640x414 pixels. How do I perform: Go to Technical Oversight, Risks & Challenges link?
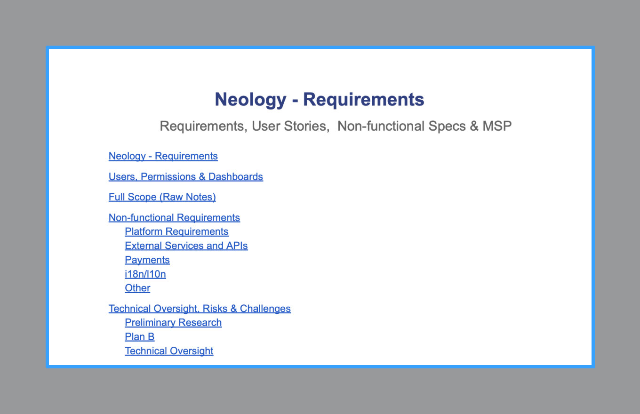(200, 309)
